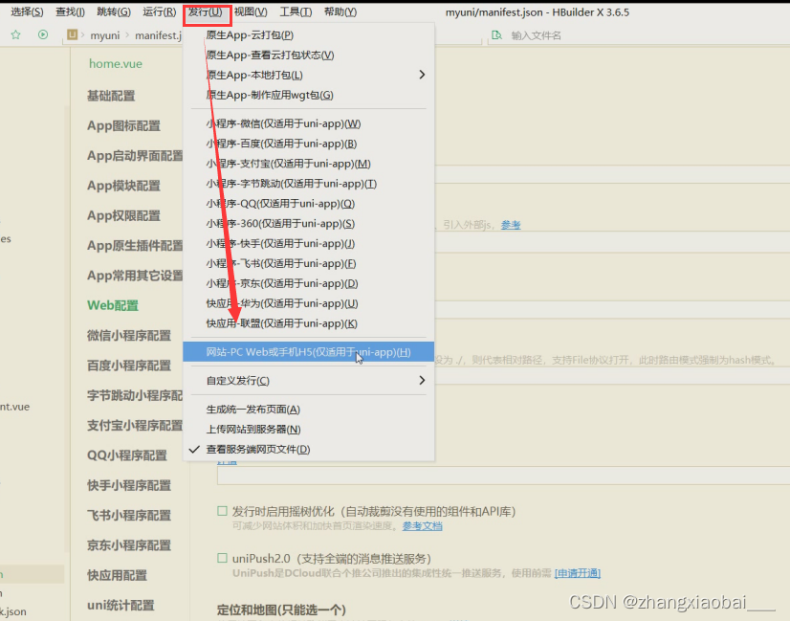
Task: Click the bookmark star icon in toolbar
Action: 15,34
